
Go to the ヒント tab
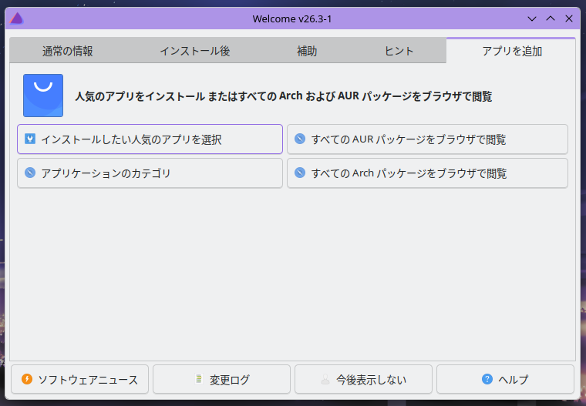pyautogui.click(x=399, y=51)
